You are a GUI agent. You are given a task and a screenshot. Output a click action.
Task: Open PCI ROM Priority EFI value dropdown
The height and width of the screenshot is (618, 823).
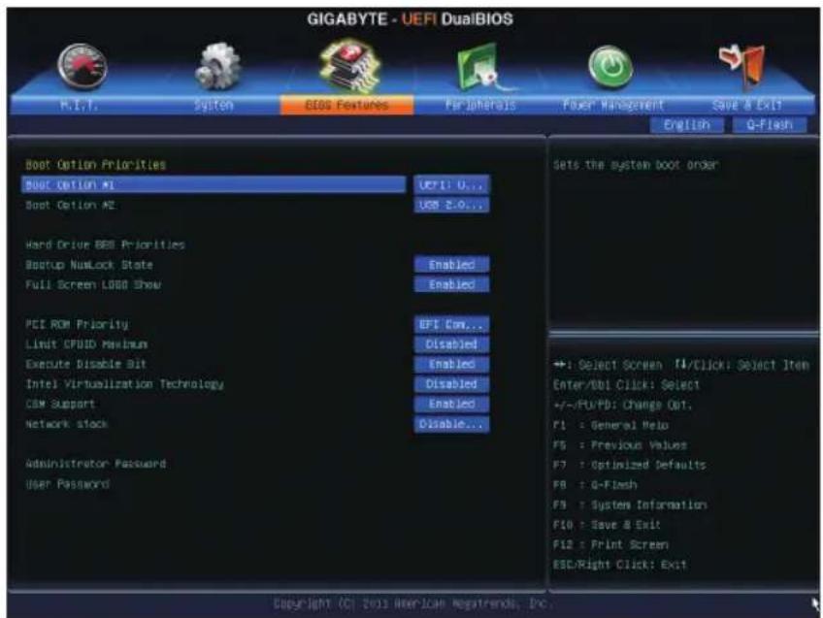451,325
